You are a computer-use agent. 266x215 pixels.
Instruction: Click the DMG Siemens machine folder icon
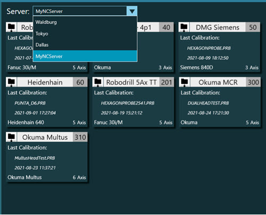pyautogui.click(x=184, y=27)
